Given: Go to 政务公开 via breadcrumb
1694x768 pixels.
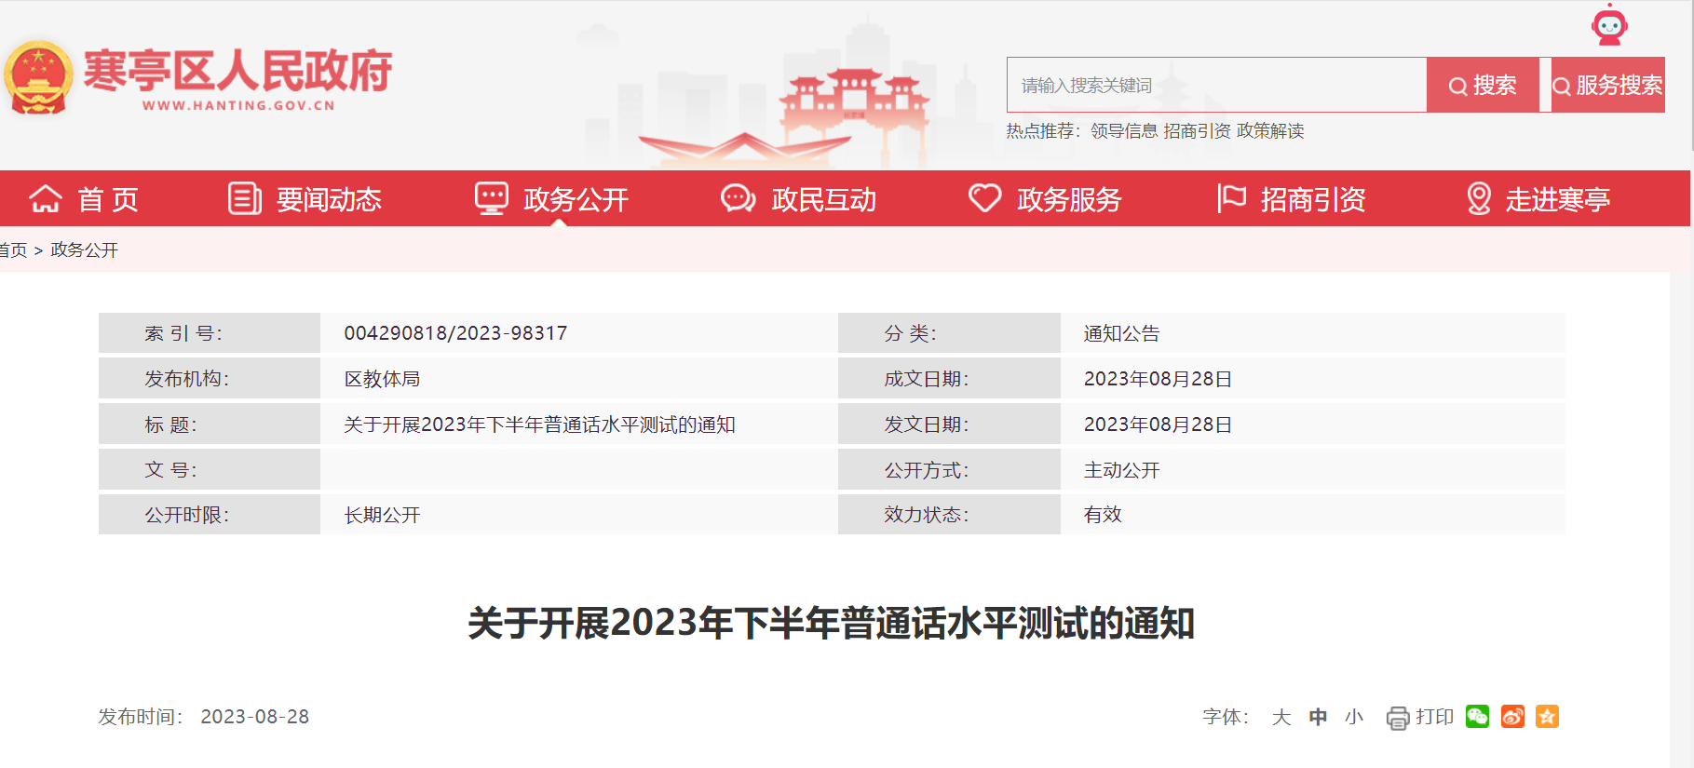Looking at the screenshot, I should click(x=84, y=250).
